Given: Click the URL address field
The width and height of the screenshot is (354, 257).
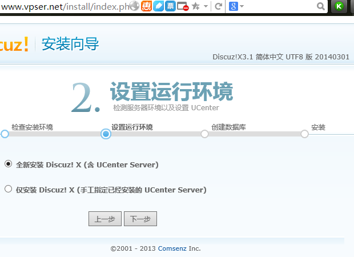Looking at the screenshot, I should [x=63, y=6].
